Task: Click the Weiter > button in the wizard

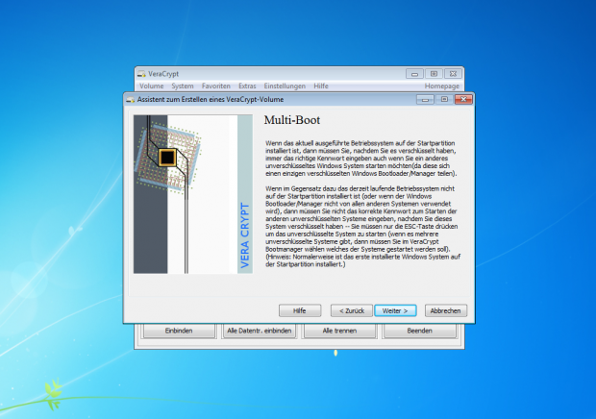Action: click(x=395, y=310)
